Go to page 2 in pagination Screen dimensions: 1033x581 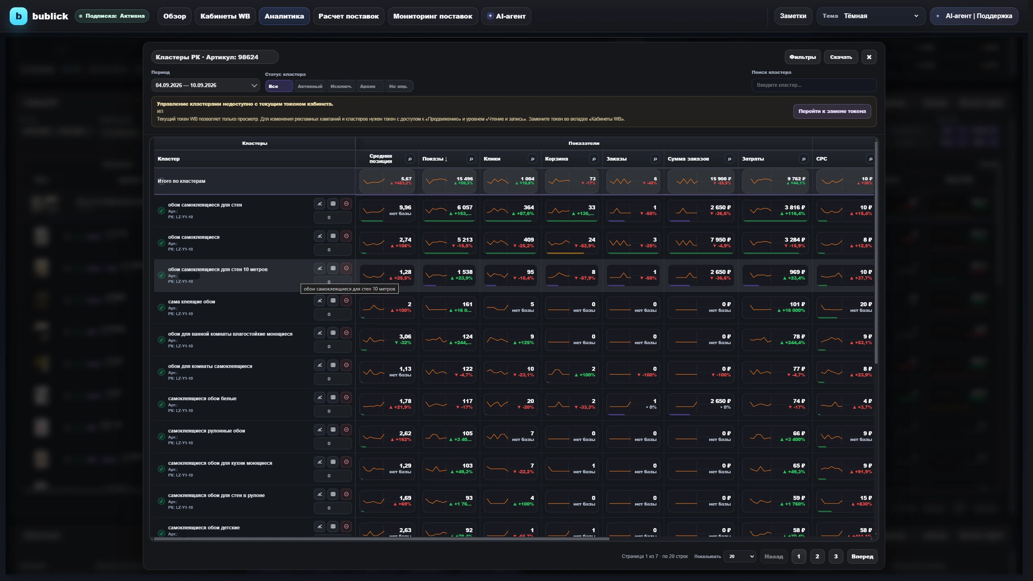click(x=817, y=556)
